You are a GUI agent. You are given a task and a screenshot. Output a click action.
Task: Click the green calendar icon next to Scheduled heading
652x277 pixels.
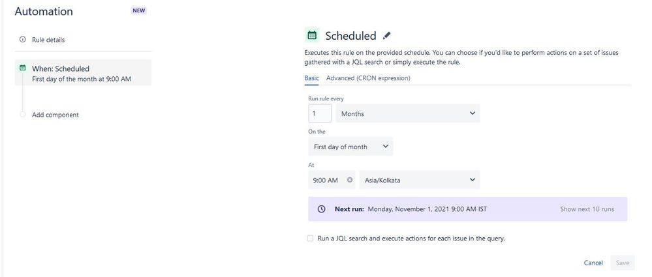[312, 35]
